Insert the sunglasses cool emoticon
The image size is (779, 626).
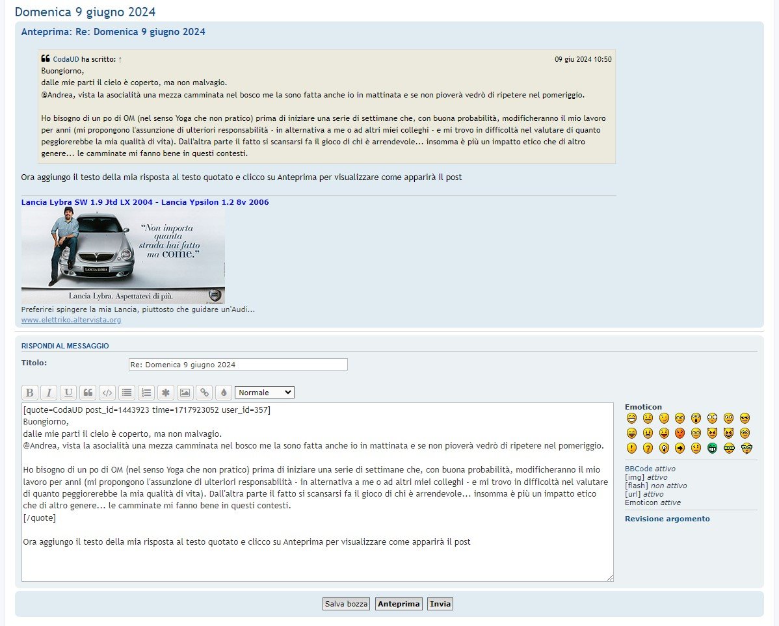click(x=745, y=418)
